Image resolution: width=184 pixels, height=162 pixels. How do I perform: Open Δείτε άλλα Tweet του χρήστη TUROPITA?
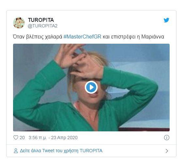61,151
